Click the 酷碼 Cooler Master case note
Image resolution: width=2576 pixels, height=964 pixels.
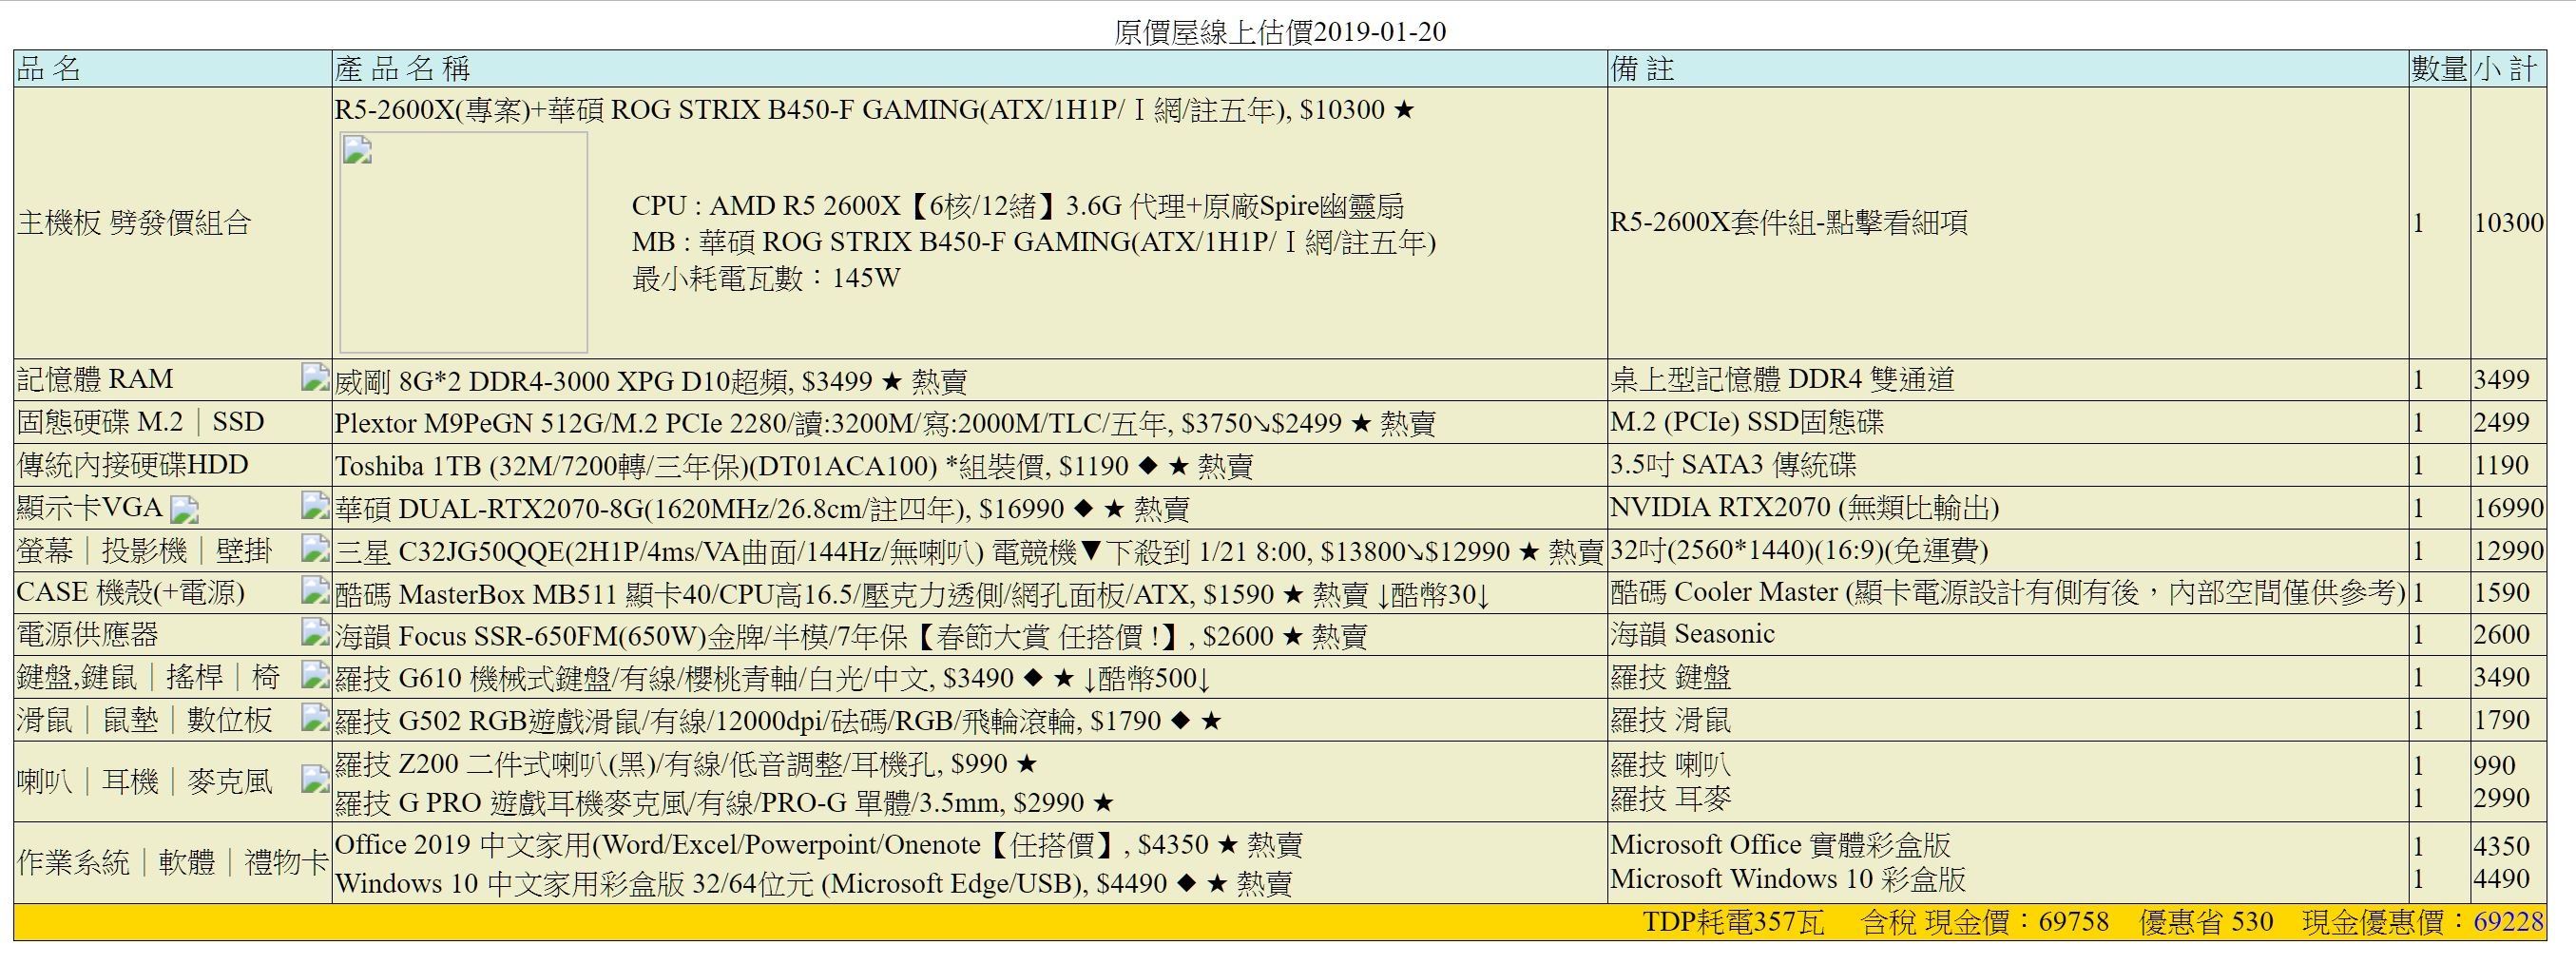point(2008,592)
